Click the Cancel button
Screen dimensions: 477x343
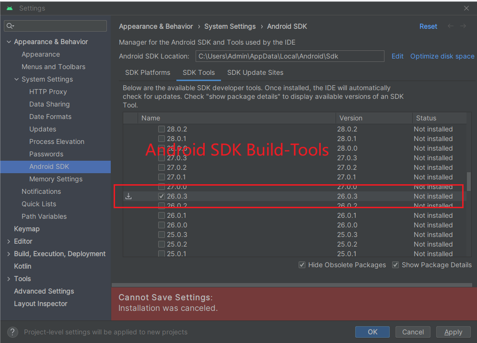[x=413, y=332]
